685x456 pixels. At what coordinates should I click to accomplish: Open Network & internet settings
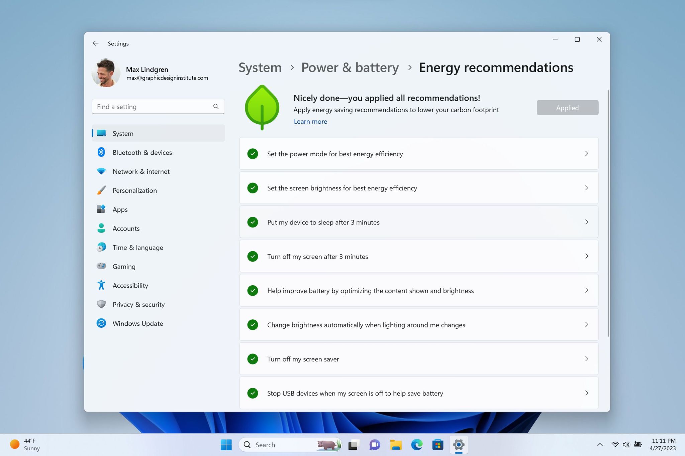click(x=141, y=171)
